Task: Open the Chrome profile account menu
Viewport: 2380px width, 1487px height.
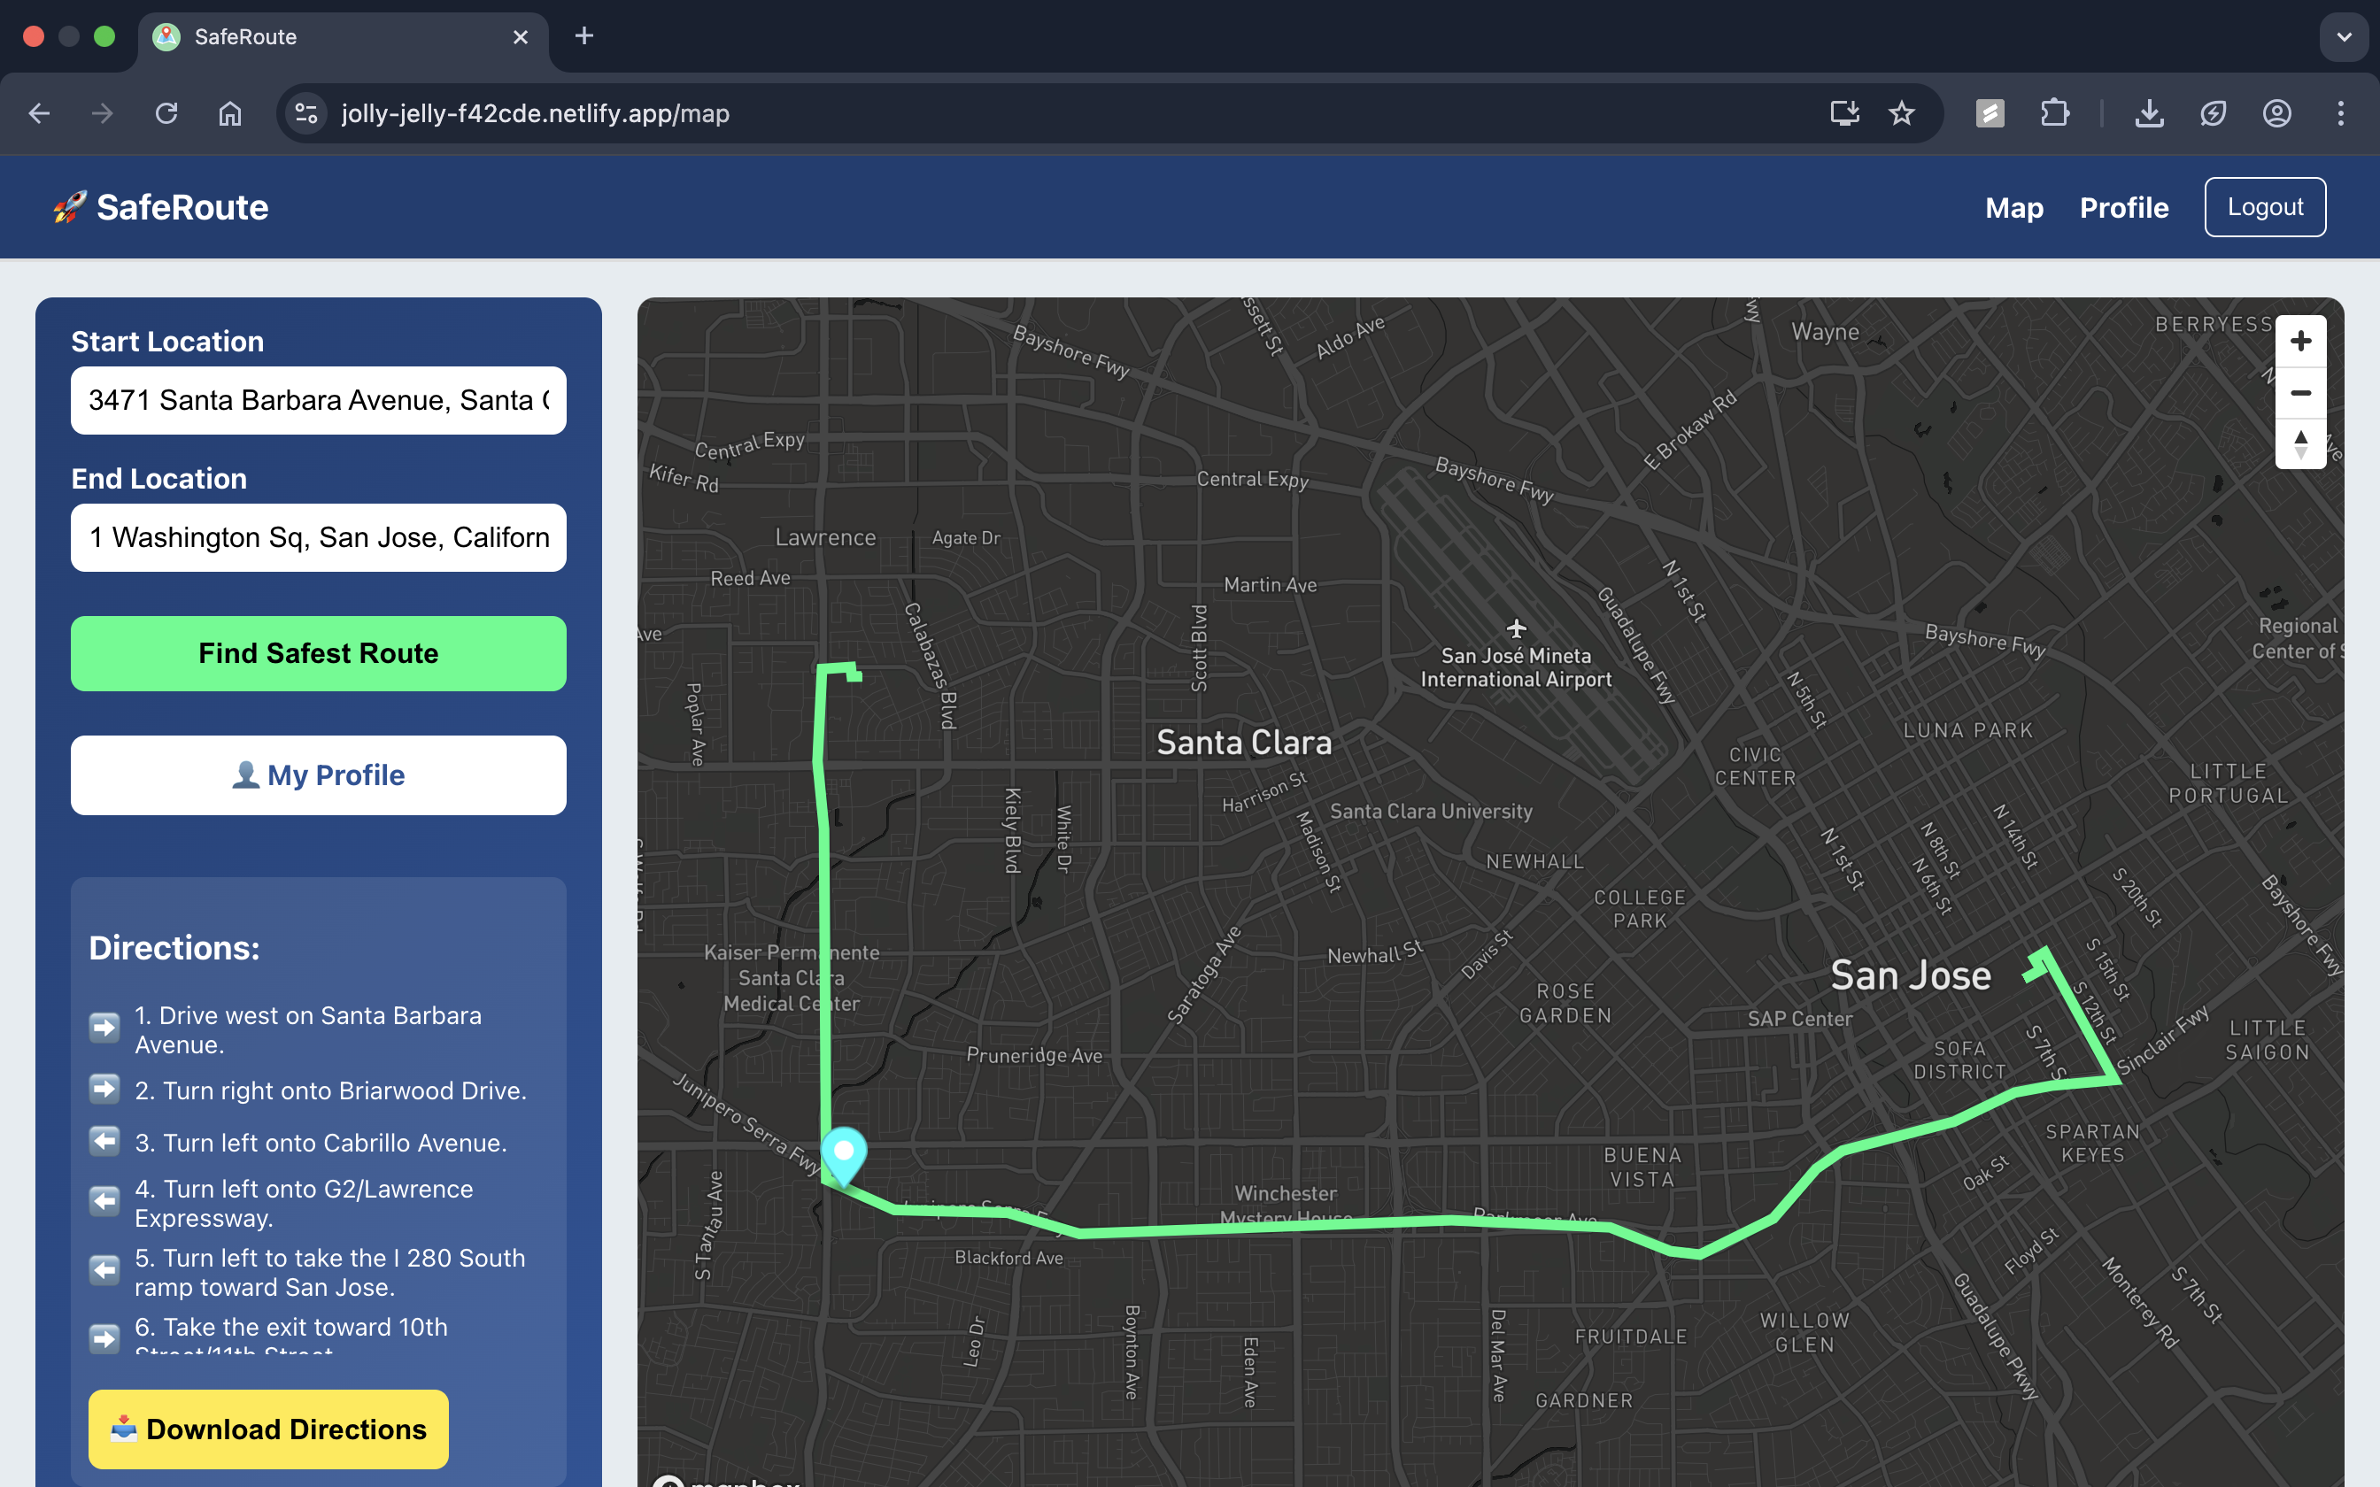Action: (2276, 113)
